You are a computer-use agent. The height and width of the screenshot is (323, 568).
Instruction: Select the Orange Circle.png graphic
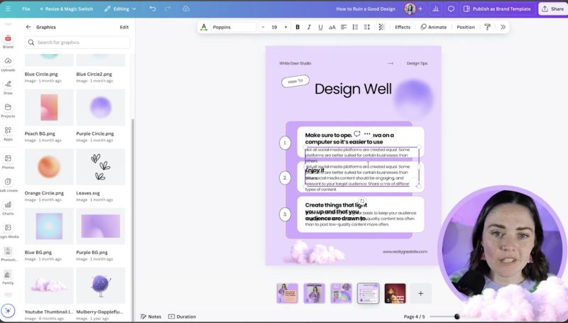49,167
